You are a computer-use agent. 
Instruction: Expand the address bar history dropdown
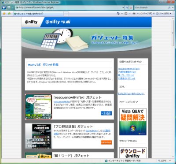click(x=123, y=7)
